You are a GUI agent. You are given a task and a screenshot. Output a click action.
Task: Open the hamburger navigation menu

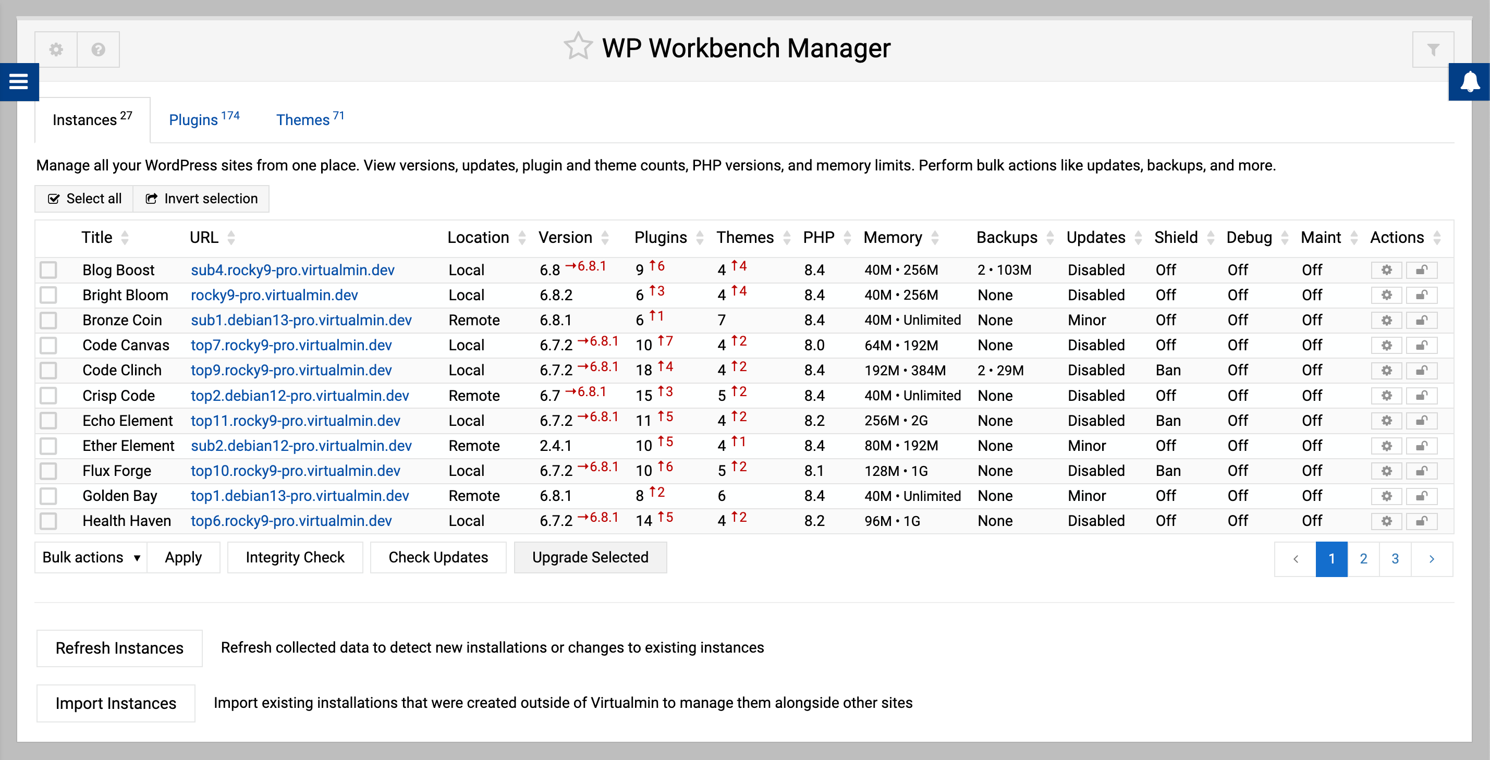coord(19,81)
